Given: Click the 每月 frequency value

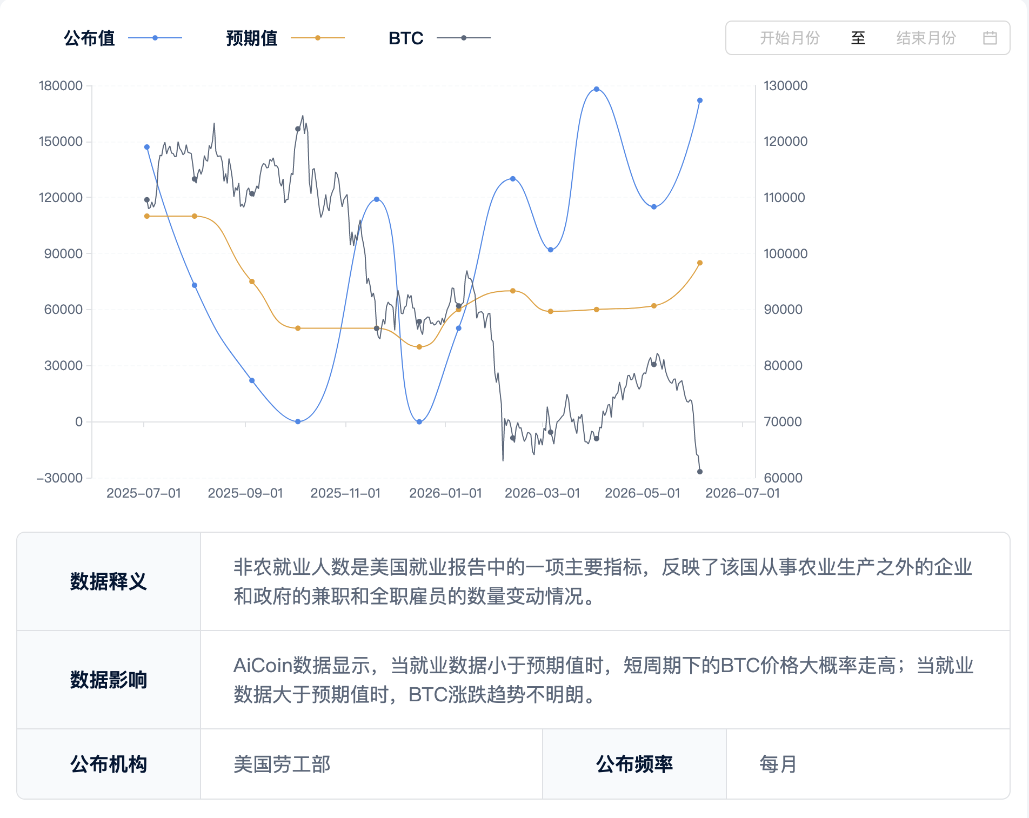Looking at the screenshot, I should click(x=778, y=764).
